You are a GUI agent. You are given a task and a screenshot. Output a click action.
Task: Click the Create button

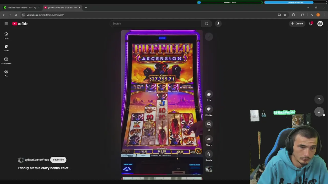(x=297, y=24)
